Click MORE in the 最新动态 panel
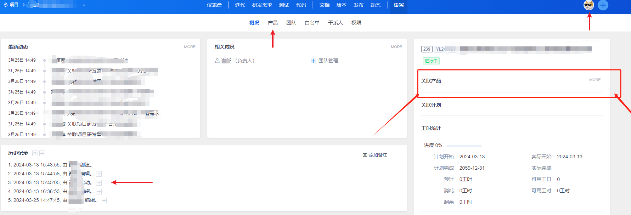 point(190,47)
